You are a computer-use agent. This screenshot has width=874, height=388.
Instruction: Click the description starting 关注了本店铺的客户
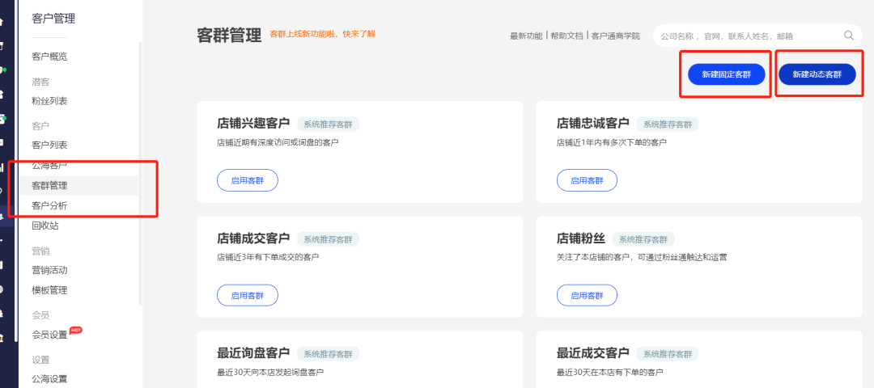(x=642, y=258)
